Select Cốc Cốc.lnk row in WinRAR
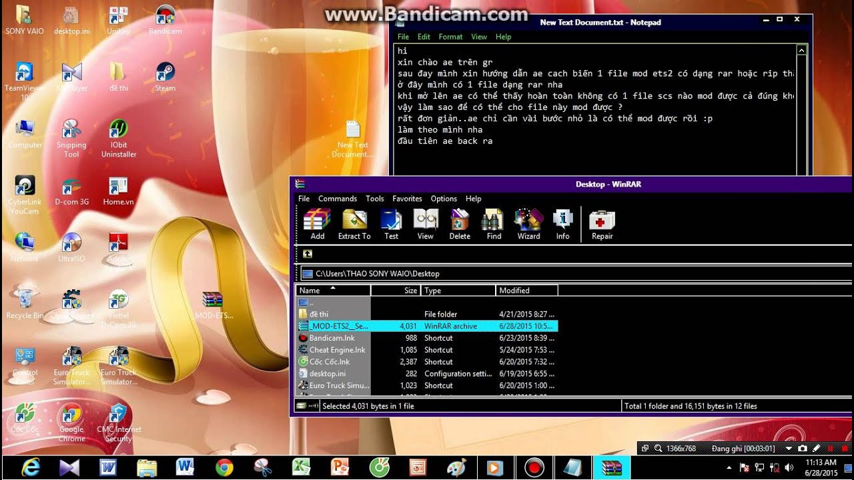 click(427, 361)
